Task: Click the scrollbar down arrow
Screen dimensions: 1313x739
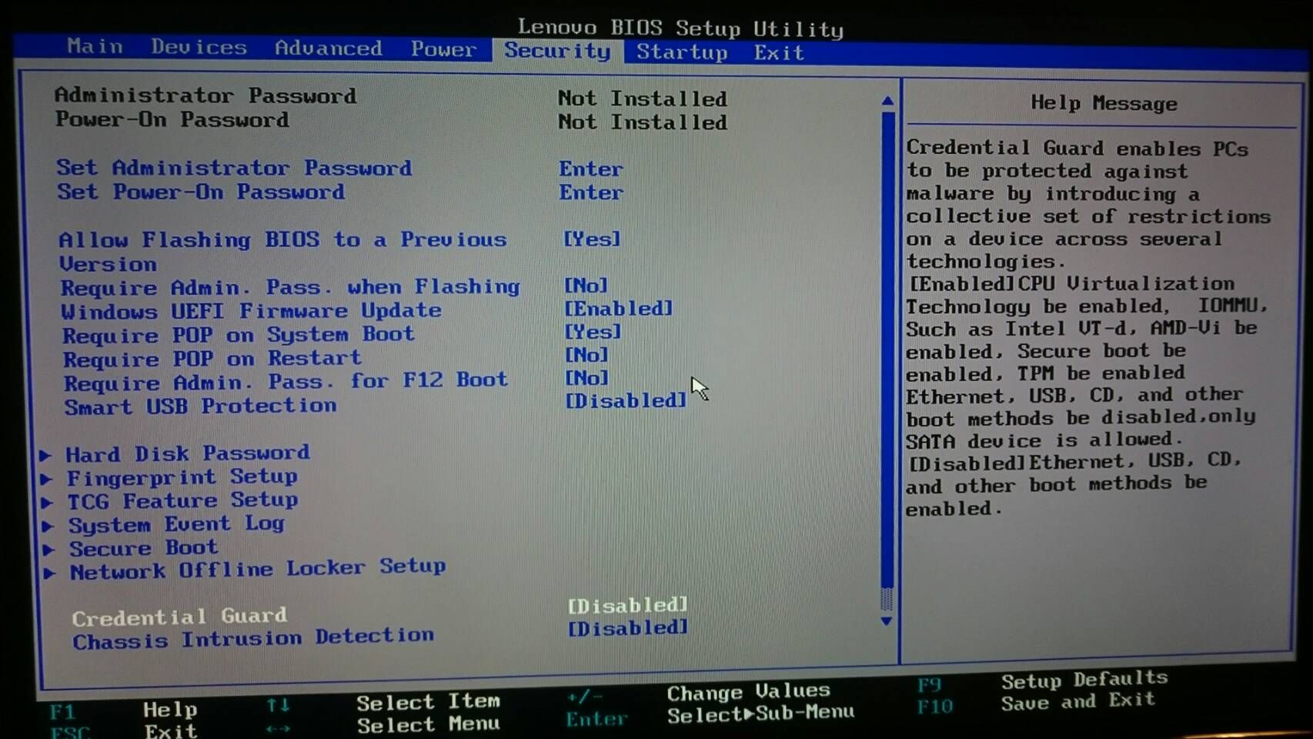Action: click(x=887, y=620)
